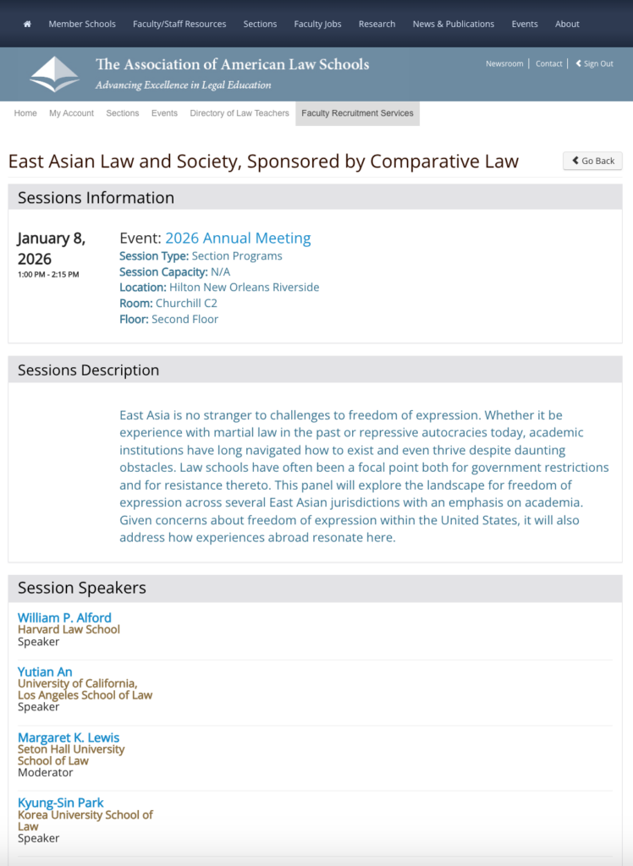Select the Faculty Recruitment Services tab

tap(357, 113)
